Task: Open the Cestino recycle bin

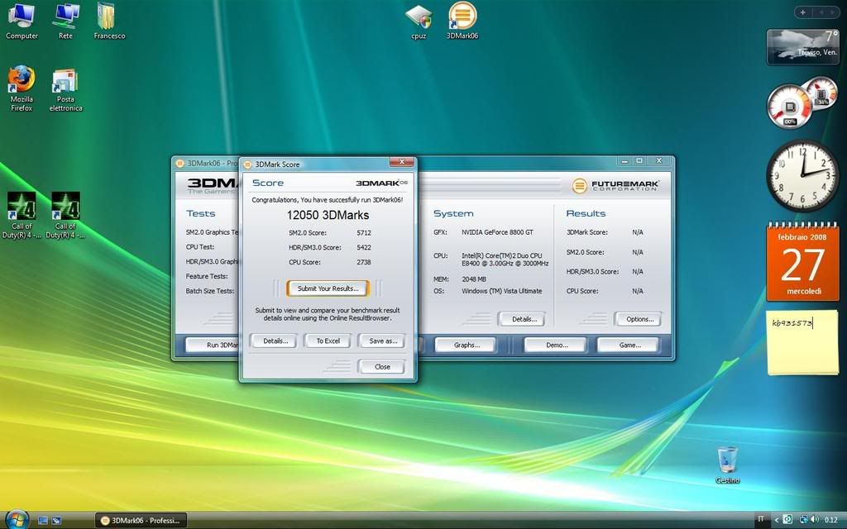Action: pyautogui.click(x=727, y=460)
